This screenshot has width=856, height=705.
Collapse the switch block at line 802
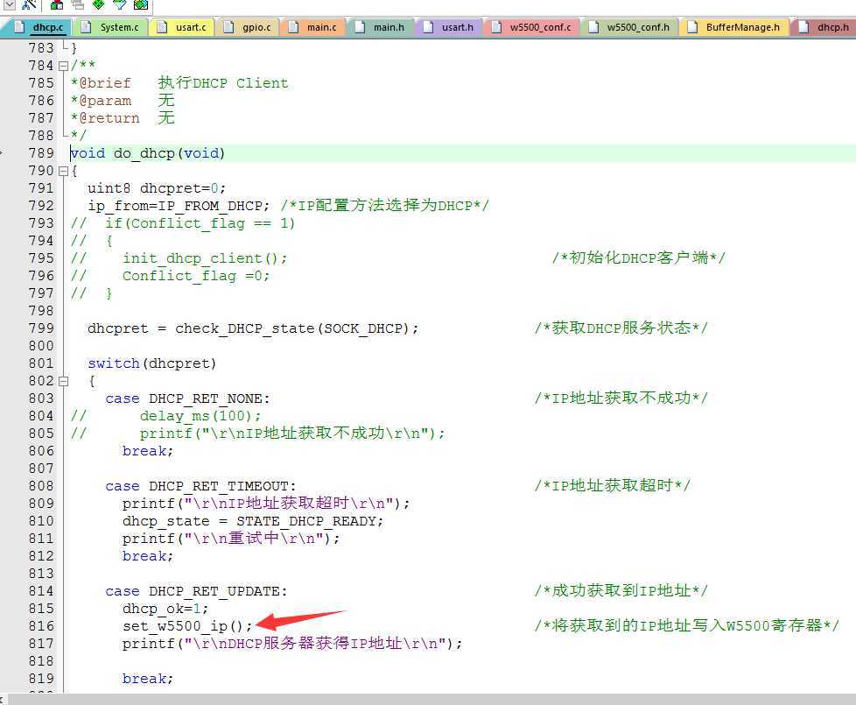(63, 381)
